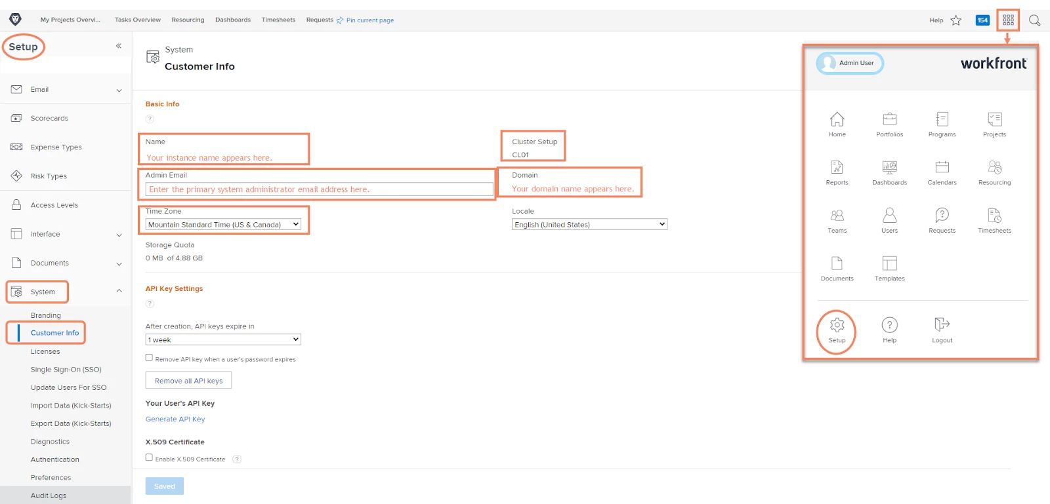The image size is (1050, 504).
Task: Collapse the Setup sidebar panel
Action: click(x=119, y=46)
